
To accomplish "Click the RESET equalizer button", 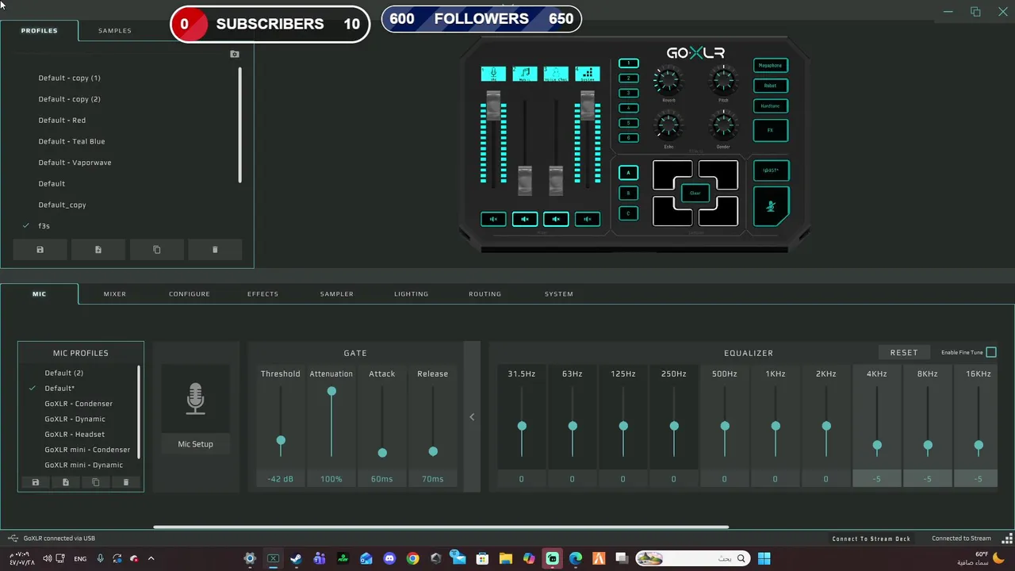I will pos(904,352).
